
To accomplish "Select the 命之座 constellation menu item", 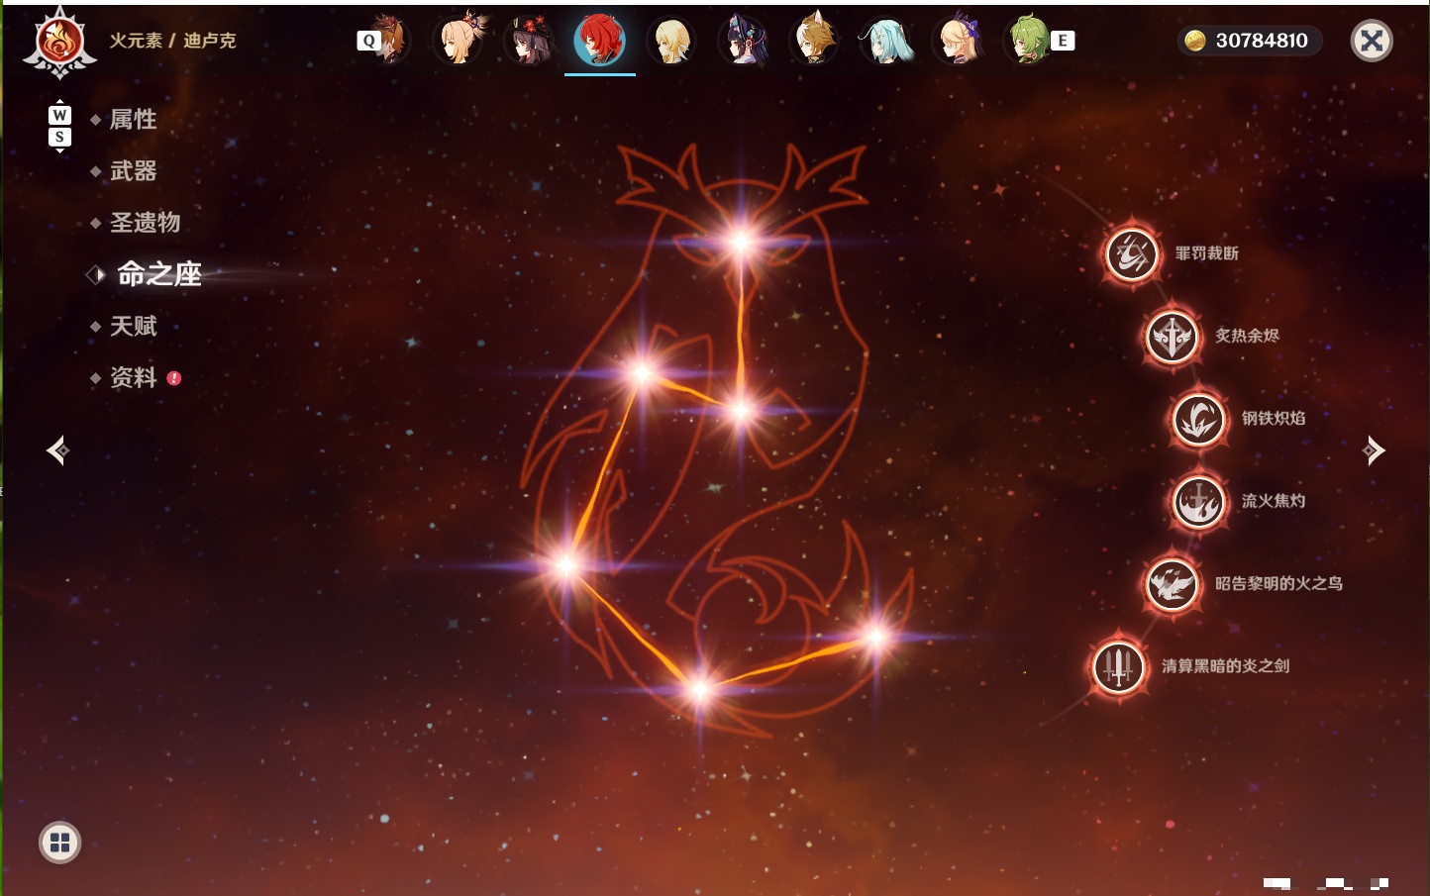I will [x=159, y=274].
